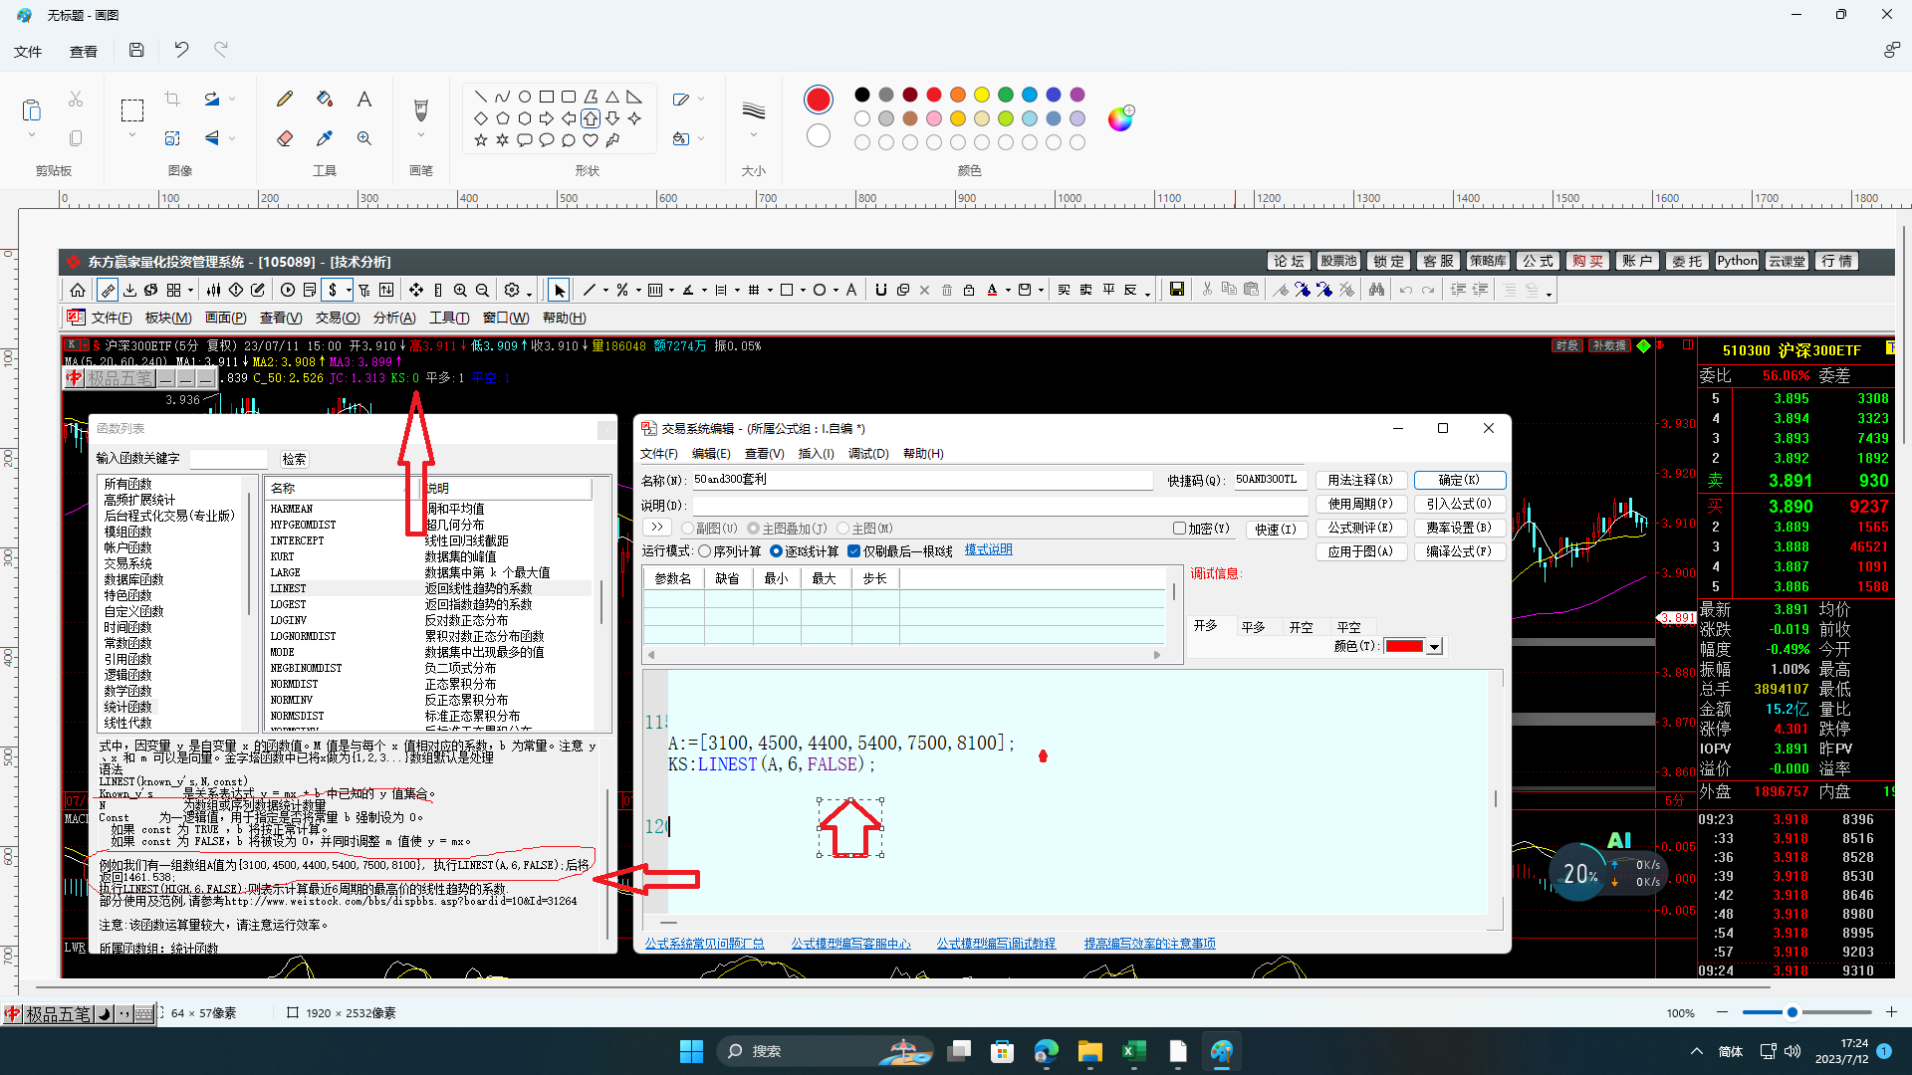
Task: Open the share icon in Paint's title area
Action: pyautogui.click(x=1891, y=50)
